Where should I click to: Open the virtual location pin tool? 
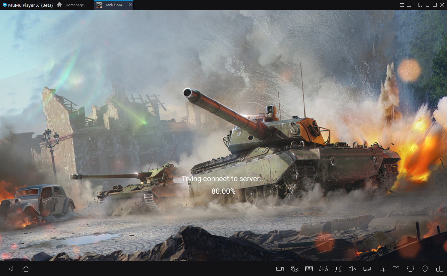tap(425, 269)
